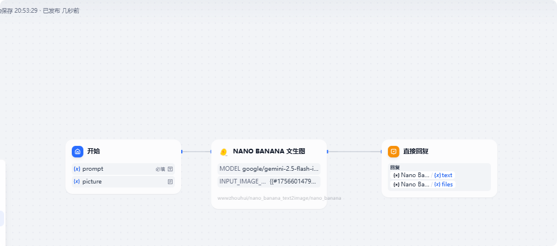
Task: Click the 已发布 几秒前 status text
Action: pyautogui.click(x=61, y=10)
